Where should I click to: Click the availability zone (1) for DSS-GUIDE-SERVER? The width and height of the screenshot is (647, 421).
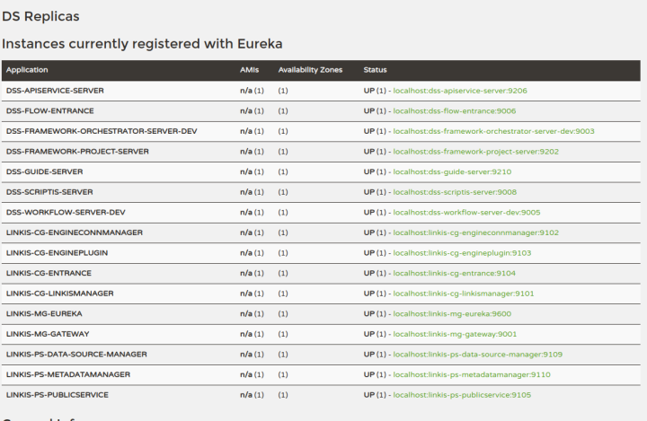(283, 171)
